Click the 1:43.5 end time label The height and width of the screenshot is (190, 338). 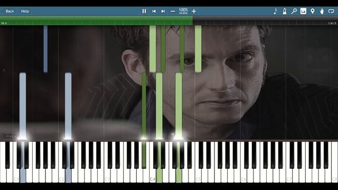click(x=332, y=23)
